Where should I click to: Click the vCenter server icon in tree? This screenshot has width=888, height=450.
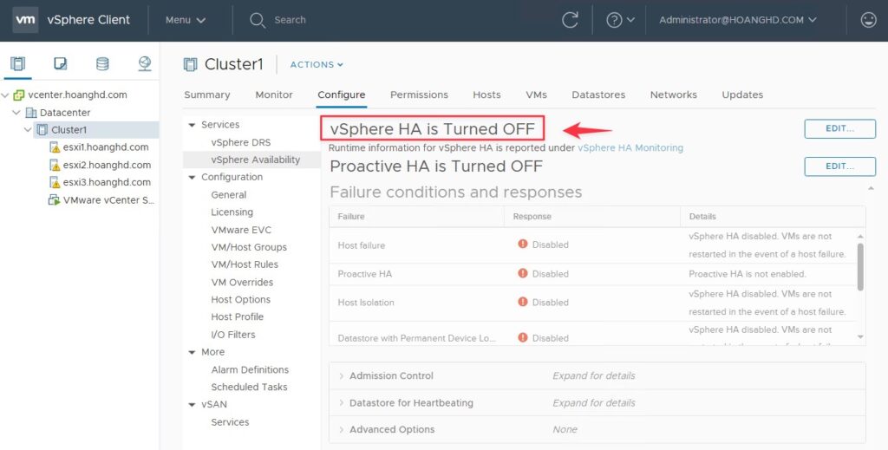click(x=19, y=95)
